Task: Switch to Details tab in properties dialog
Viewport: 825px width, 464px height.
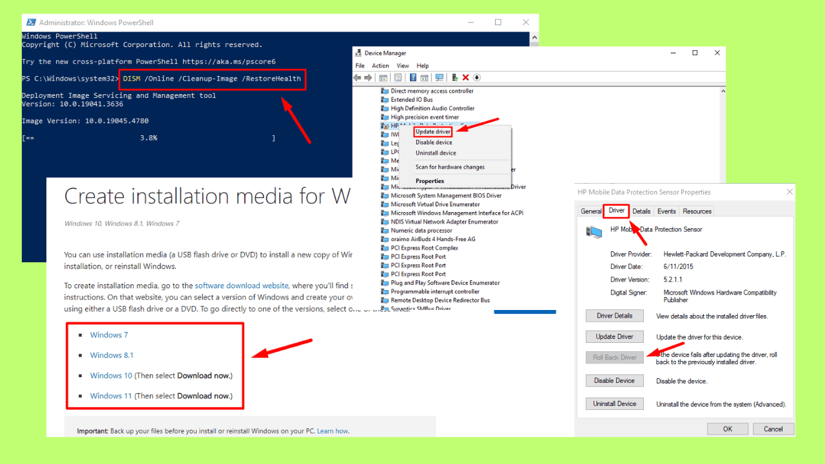Action: pyautogui.click(x=641, y=211)
